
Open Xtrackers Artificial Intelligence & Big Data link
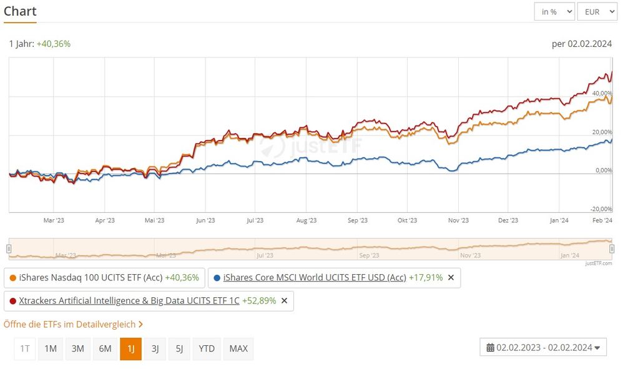(129, 301)
